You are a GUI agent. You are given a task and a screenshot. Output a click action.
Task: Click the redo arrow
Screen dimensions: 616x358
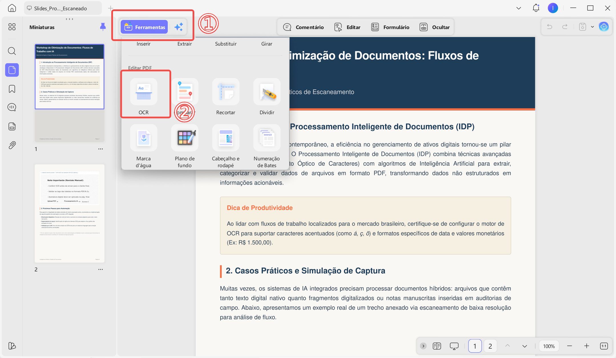point(565,27)
